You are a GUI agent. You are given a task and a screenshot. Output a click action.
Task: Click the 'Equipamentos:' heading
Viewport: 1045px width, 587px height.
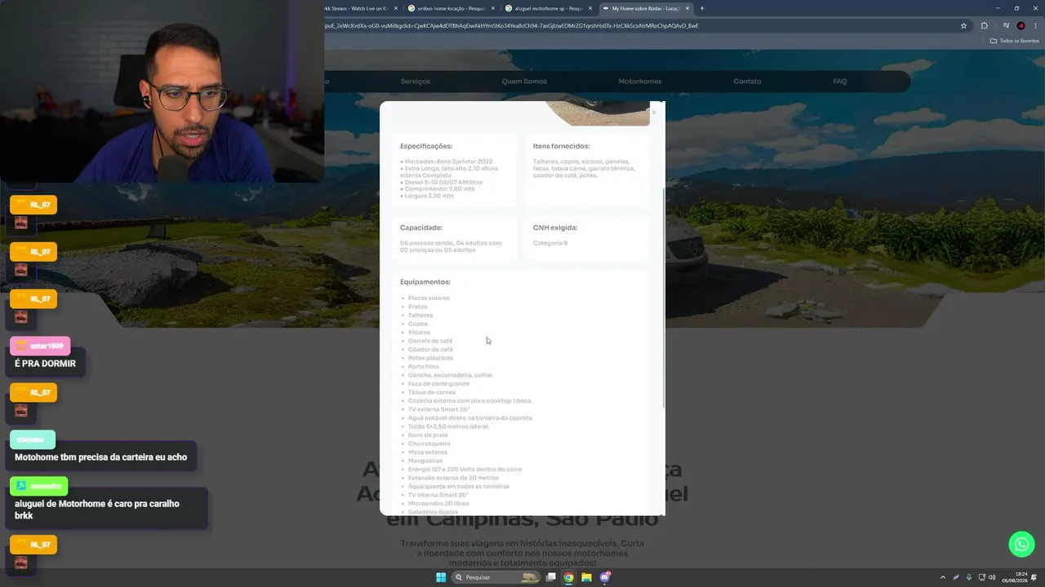(425, 282)
